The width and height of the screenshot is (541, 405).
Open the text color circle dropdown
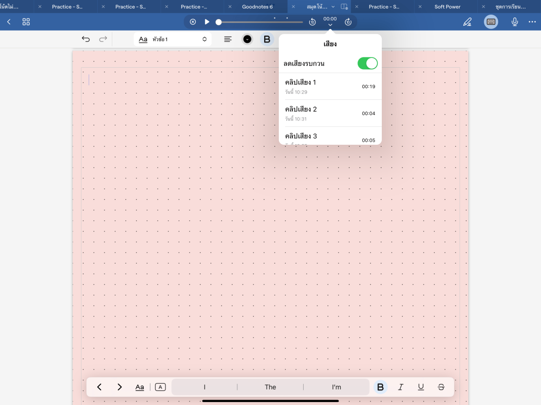tap(247, 39)
